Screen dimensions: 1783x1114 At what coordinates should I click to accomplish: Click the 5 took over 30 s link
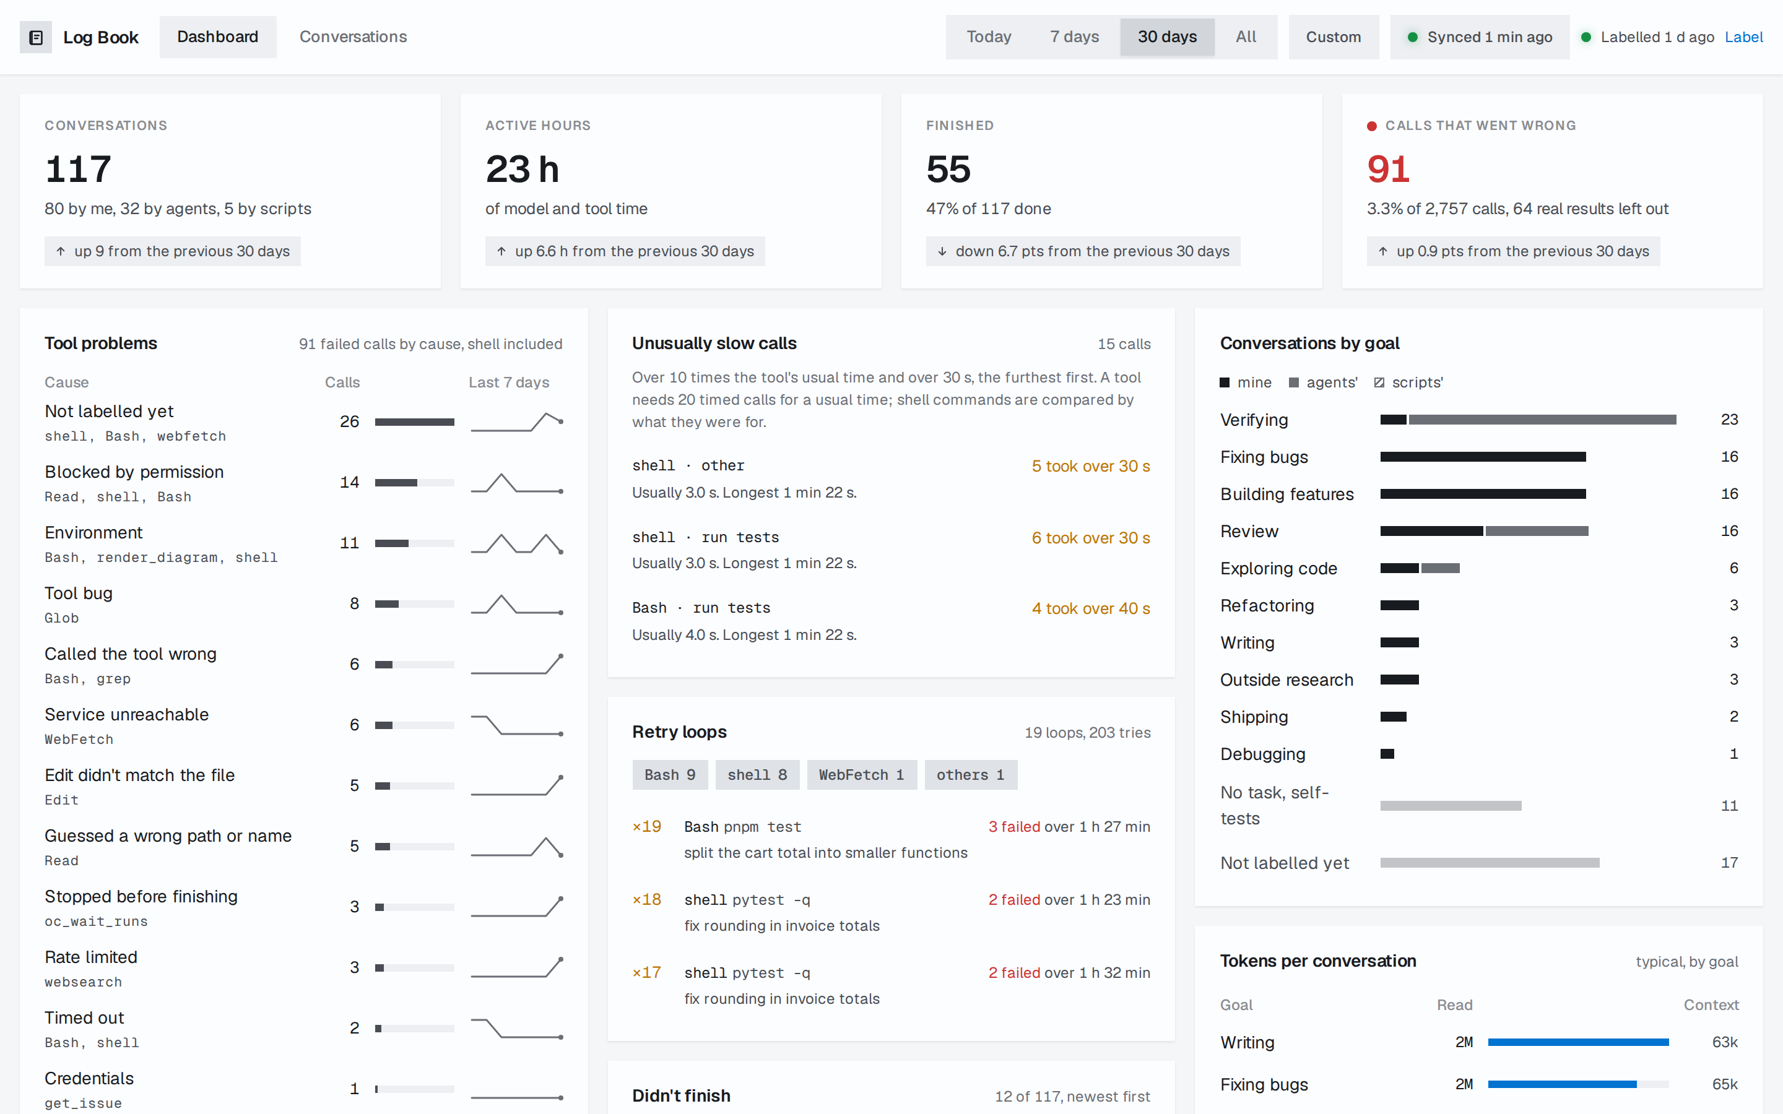(x=1090, y=467)
